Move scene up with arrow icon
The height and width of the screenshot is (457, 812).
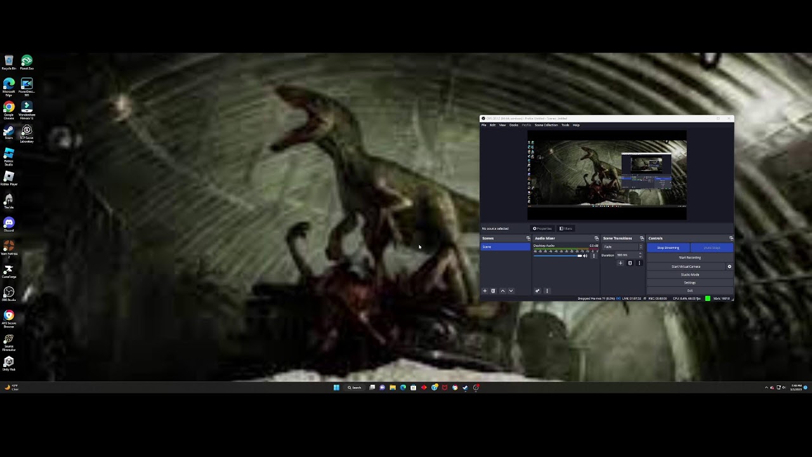(503, 291)
